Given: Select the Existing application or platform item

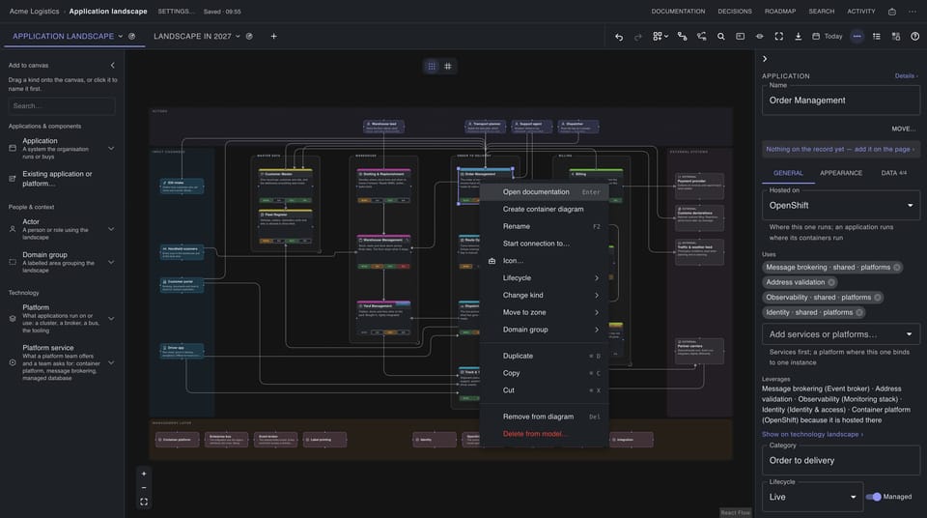Looking at the screenshot, I should [x=62, y=179].
